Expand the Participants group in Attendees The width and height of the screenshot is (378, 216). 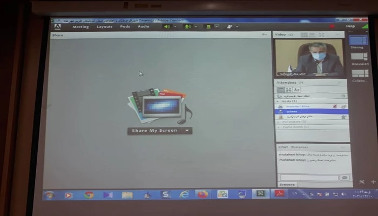click(279, 126)
